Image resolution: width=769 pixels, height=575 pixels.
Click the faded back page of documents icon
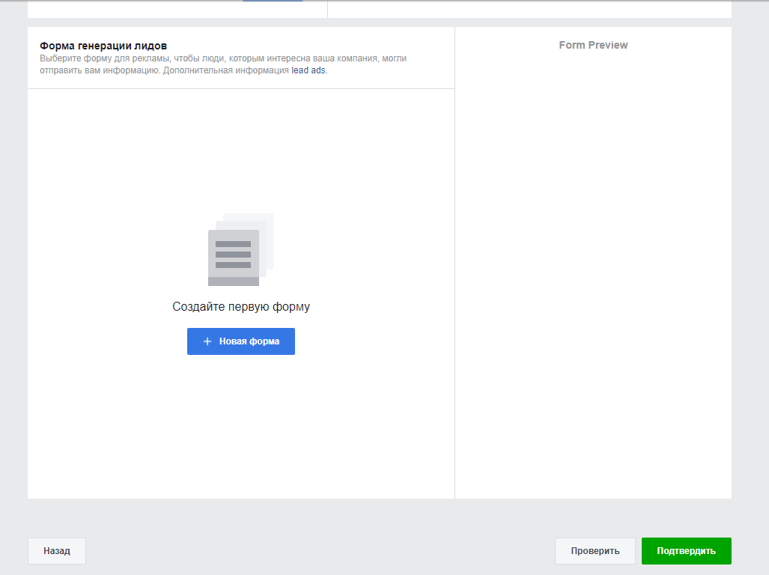267,223
